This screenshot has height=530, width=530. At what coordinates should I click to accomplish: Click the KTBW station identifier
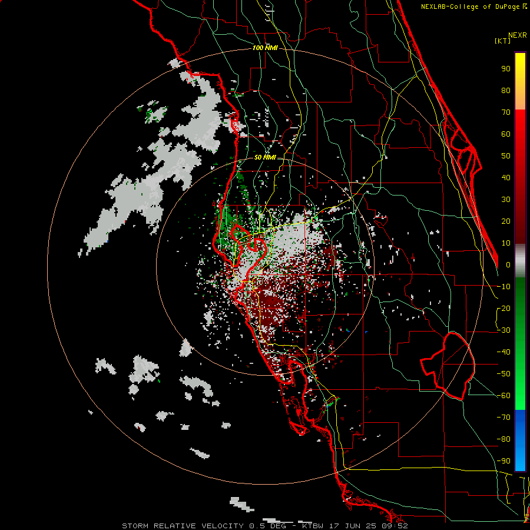pyautogui.click(x=313, y=526)
